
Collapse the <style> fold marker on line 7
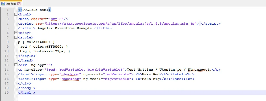pos(16,37)
